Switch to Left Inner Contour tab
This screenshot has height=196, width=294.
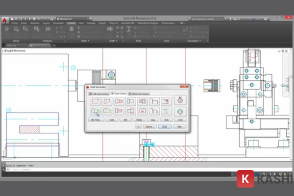tap(99, 94)
